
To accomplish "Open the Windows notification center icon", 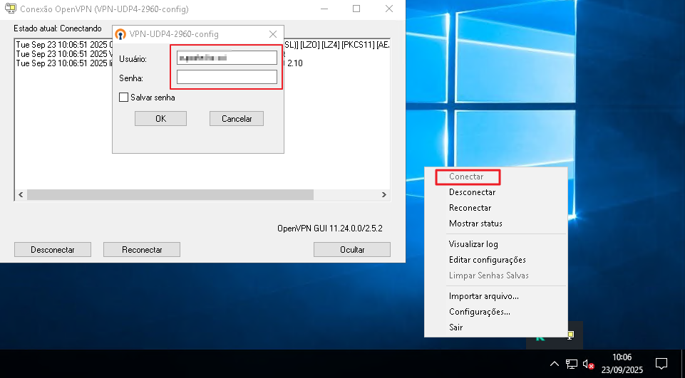I will point(661,364).
